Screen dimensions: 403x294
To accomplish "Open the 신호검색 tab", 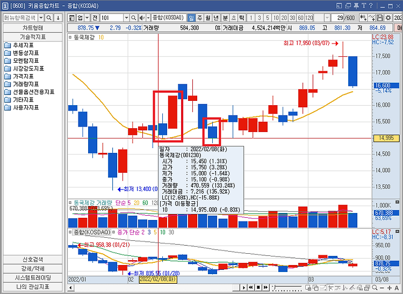I will (33, 259).
